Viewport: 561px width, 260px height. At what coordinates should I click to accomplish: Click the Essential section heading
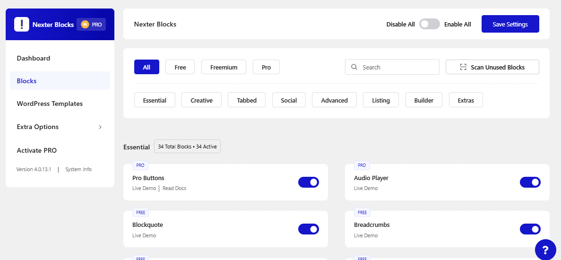pos(137,147)
